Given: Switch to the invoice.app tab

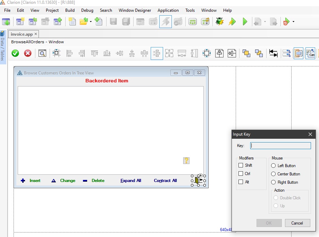Looking at the screenshot, I should 22,34.
